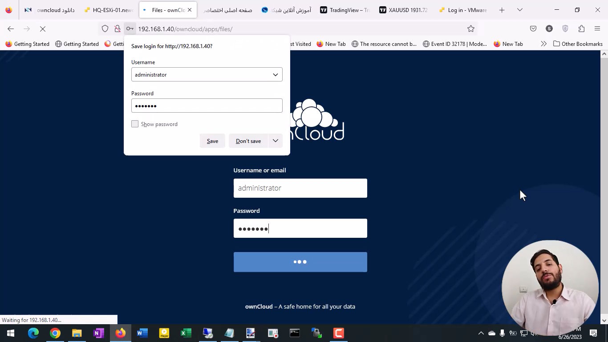
Task: Switch to the owncloud download tab
Action: [x=50, y=10]
